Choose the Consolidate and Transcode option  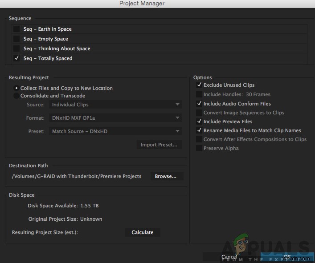click(x=16, y=96)
